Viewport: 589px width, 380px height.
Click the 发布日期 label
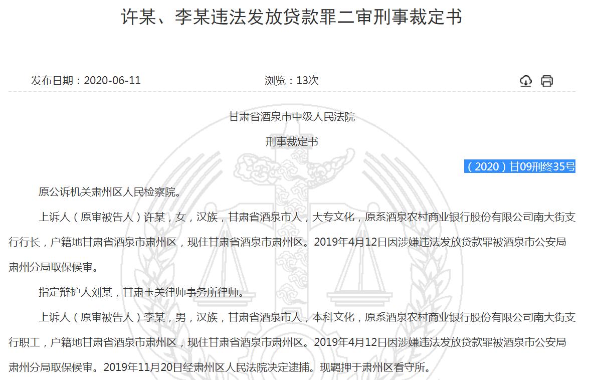coord(52,81)
